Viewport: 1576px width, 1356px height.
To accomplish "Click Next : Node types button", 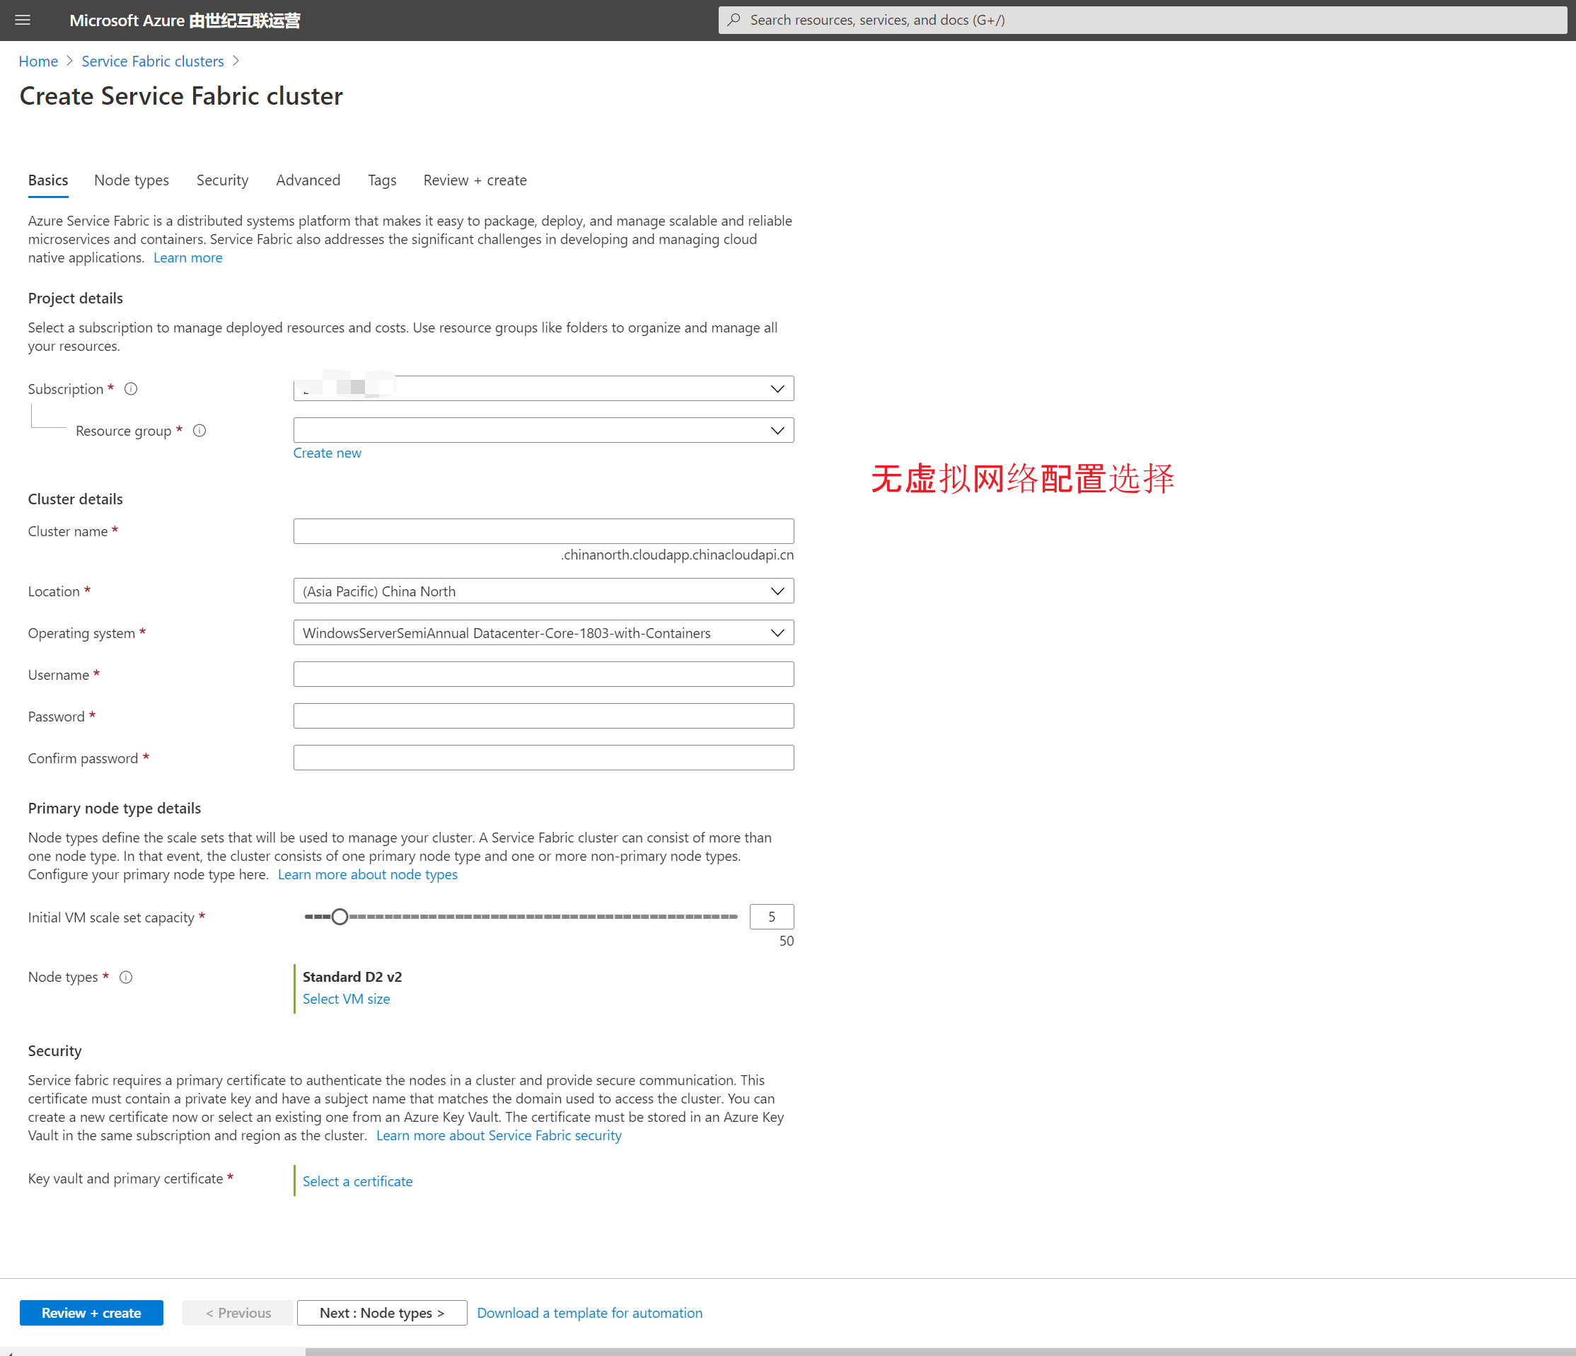I will coord(382,1313).
